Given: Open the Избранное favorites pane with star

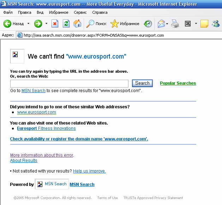Looking at the screenshot, I should [x=125, y=24].
